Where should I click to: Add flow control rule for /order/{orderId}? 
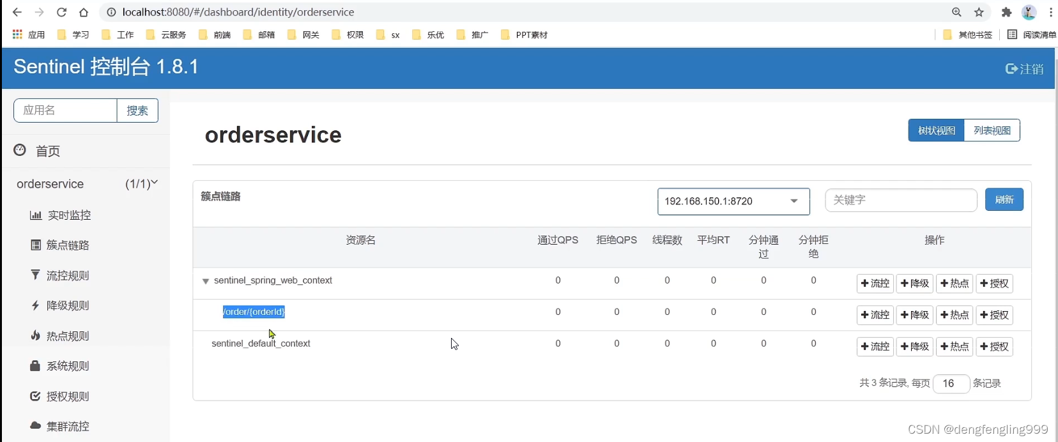click(x=875, y=315)
